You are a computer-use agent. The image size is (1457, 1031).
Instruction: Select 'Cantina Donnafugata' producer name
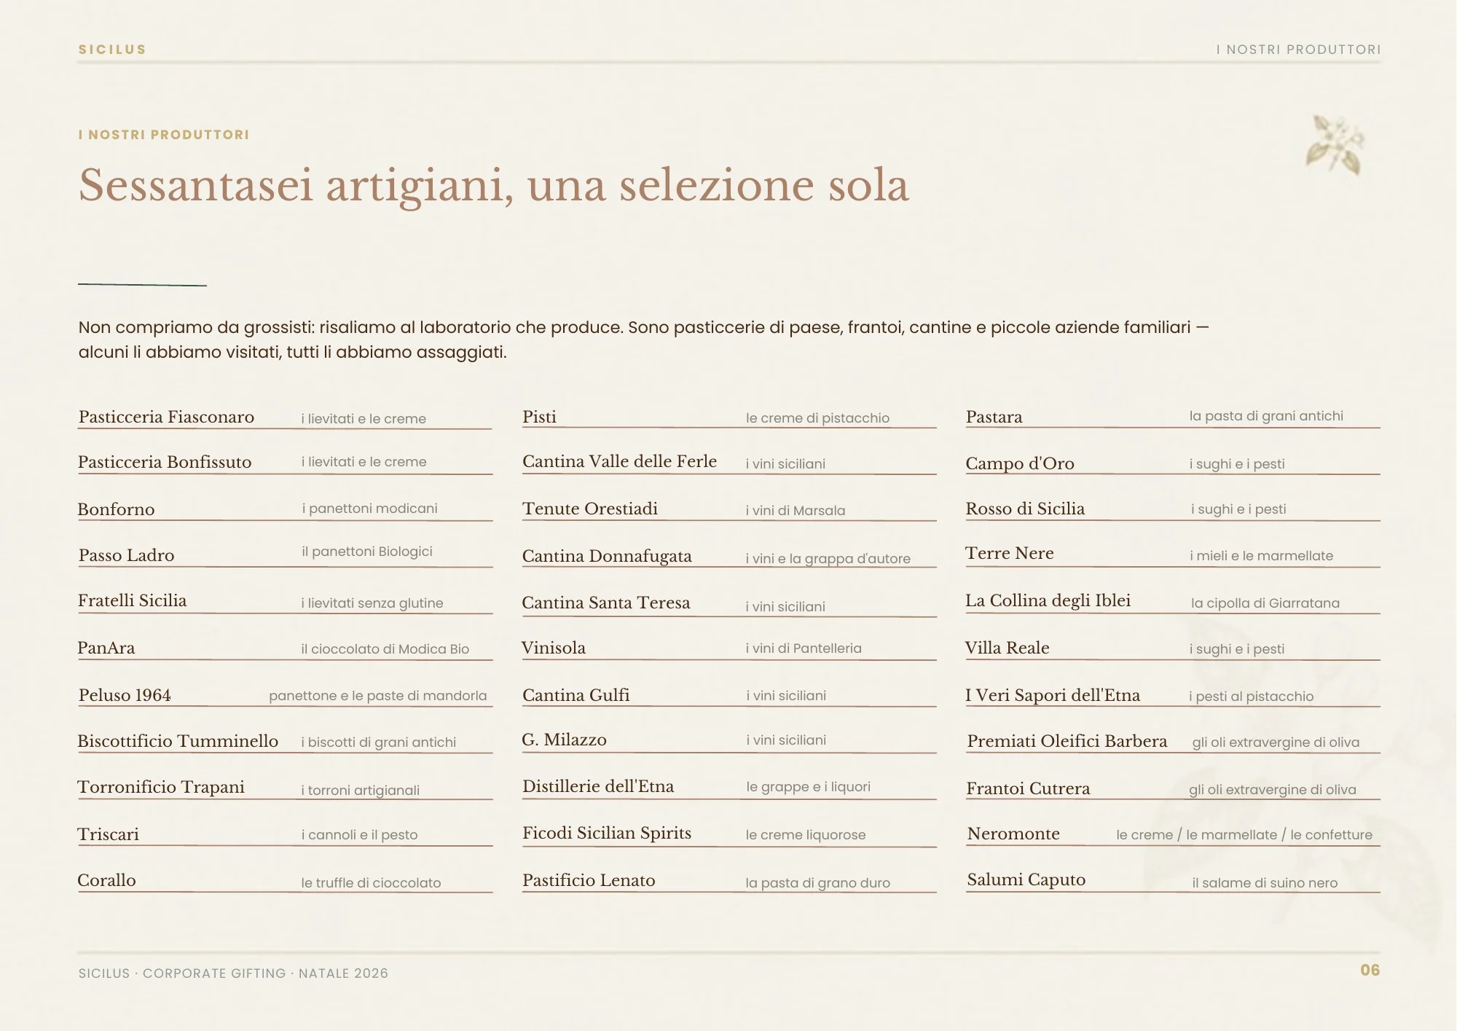607,556
